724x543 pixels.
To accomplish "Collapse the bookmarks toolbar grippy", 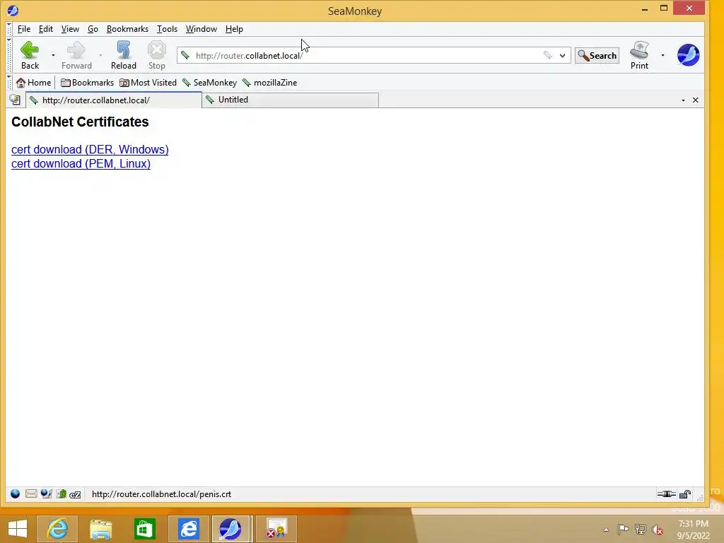I will pos(8,83).
